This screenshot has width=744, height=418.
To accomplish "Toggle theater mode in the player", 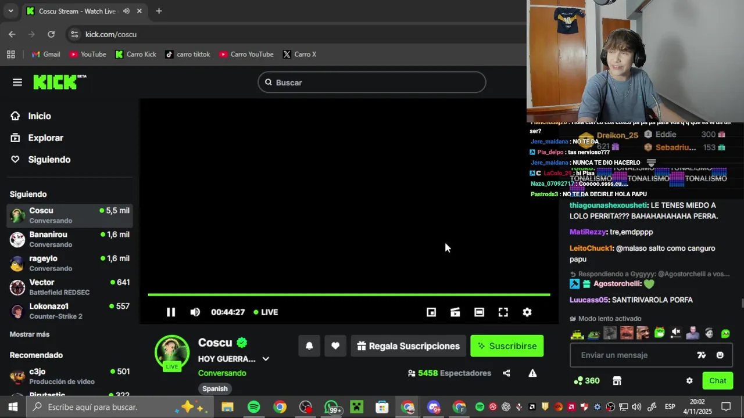I will [x=479, y=312].
